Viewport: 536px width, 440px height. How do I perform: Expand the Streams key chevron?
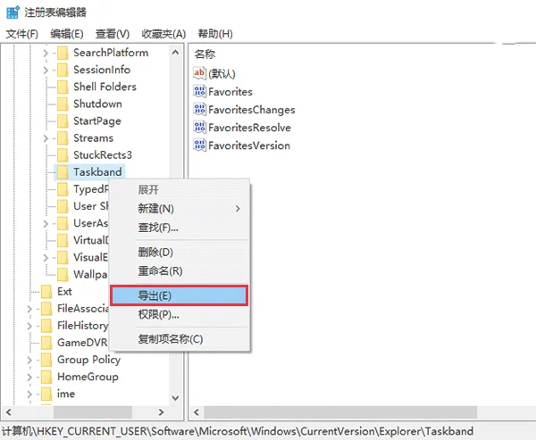click(46, 138)
